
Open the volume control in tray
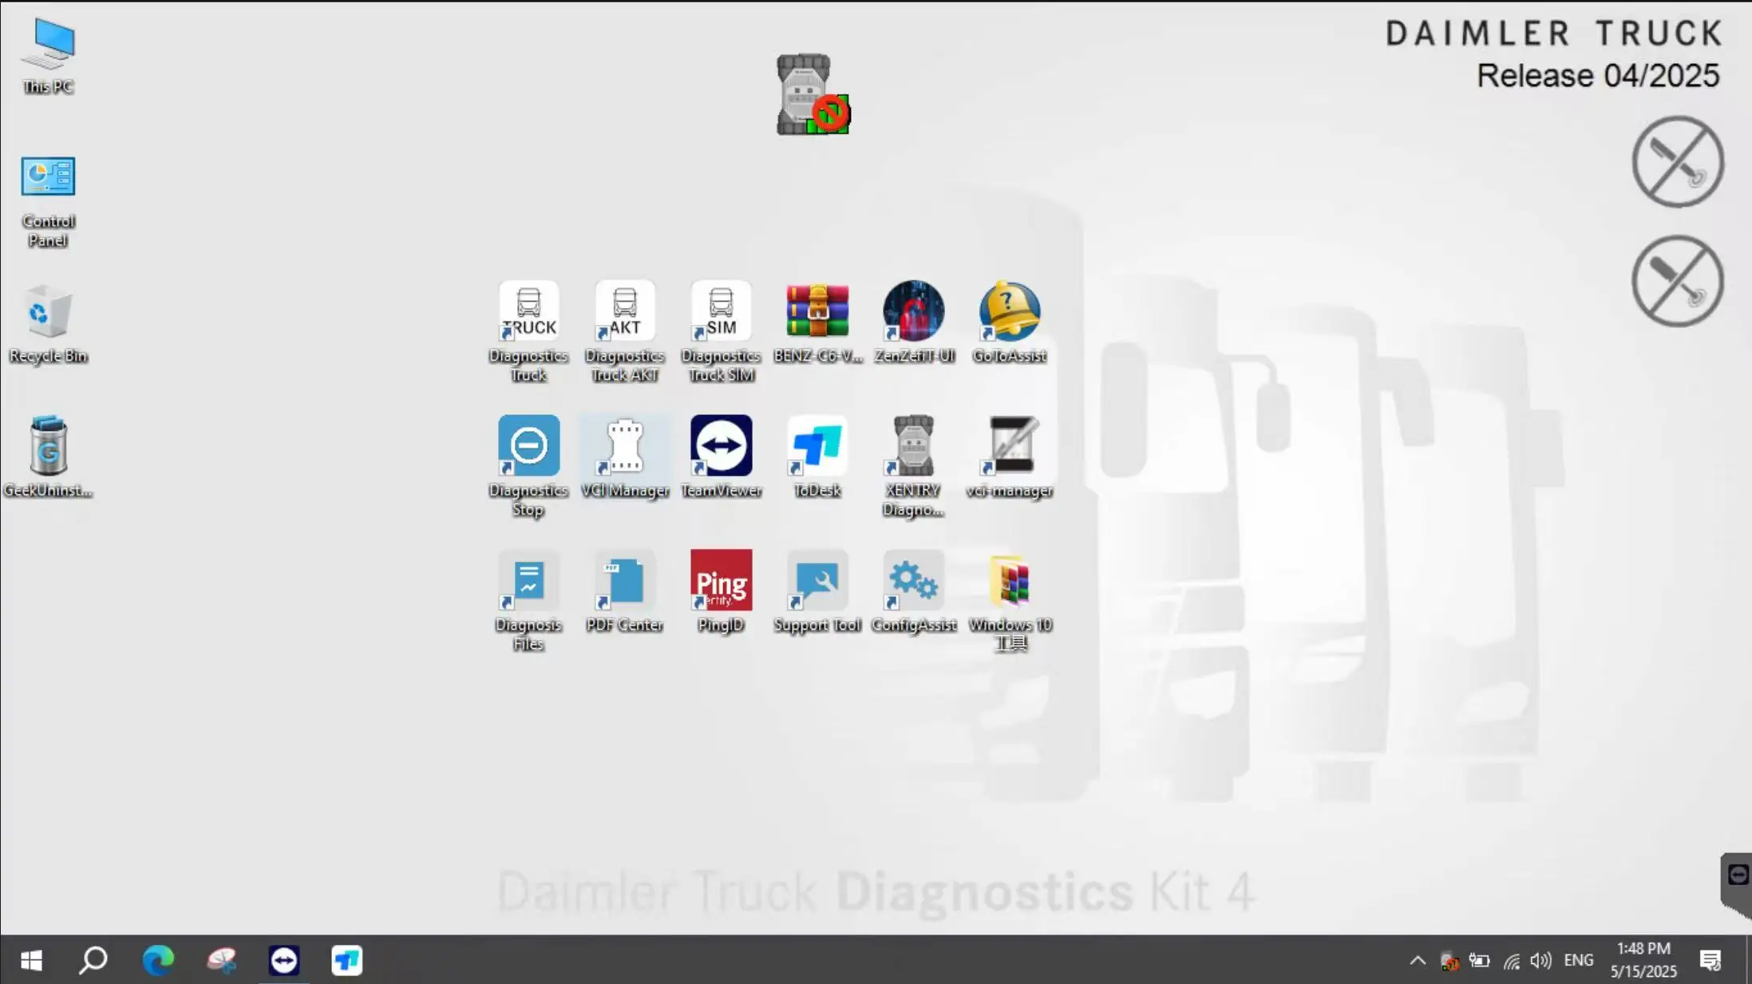[x=1541, y=961]
